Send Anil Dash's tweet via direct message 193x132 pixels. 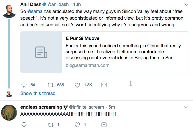pyautogui.click(x=104, y=85)
